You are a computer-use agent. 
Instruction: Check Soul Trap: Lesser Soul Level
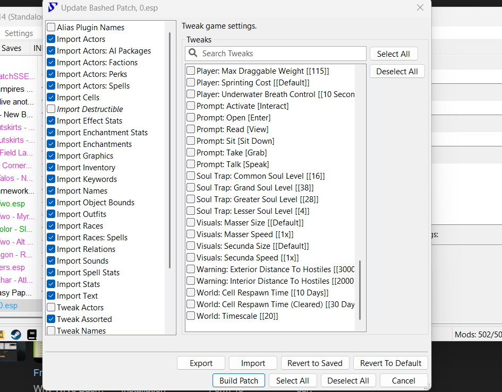click(x=191, y=211)
